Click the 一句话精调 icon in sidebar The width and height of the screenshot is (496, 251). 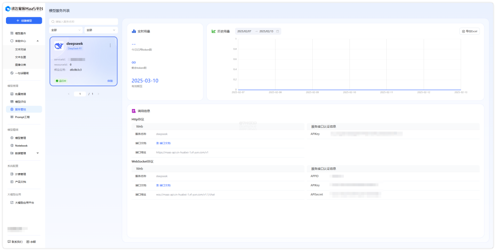[12, 73]
